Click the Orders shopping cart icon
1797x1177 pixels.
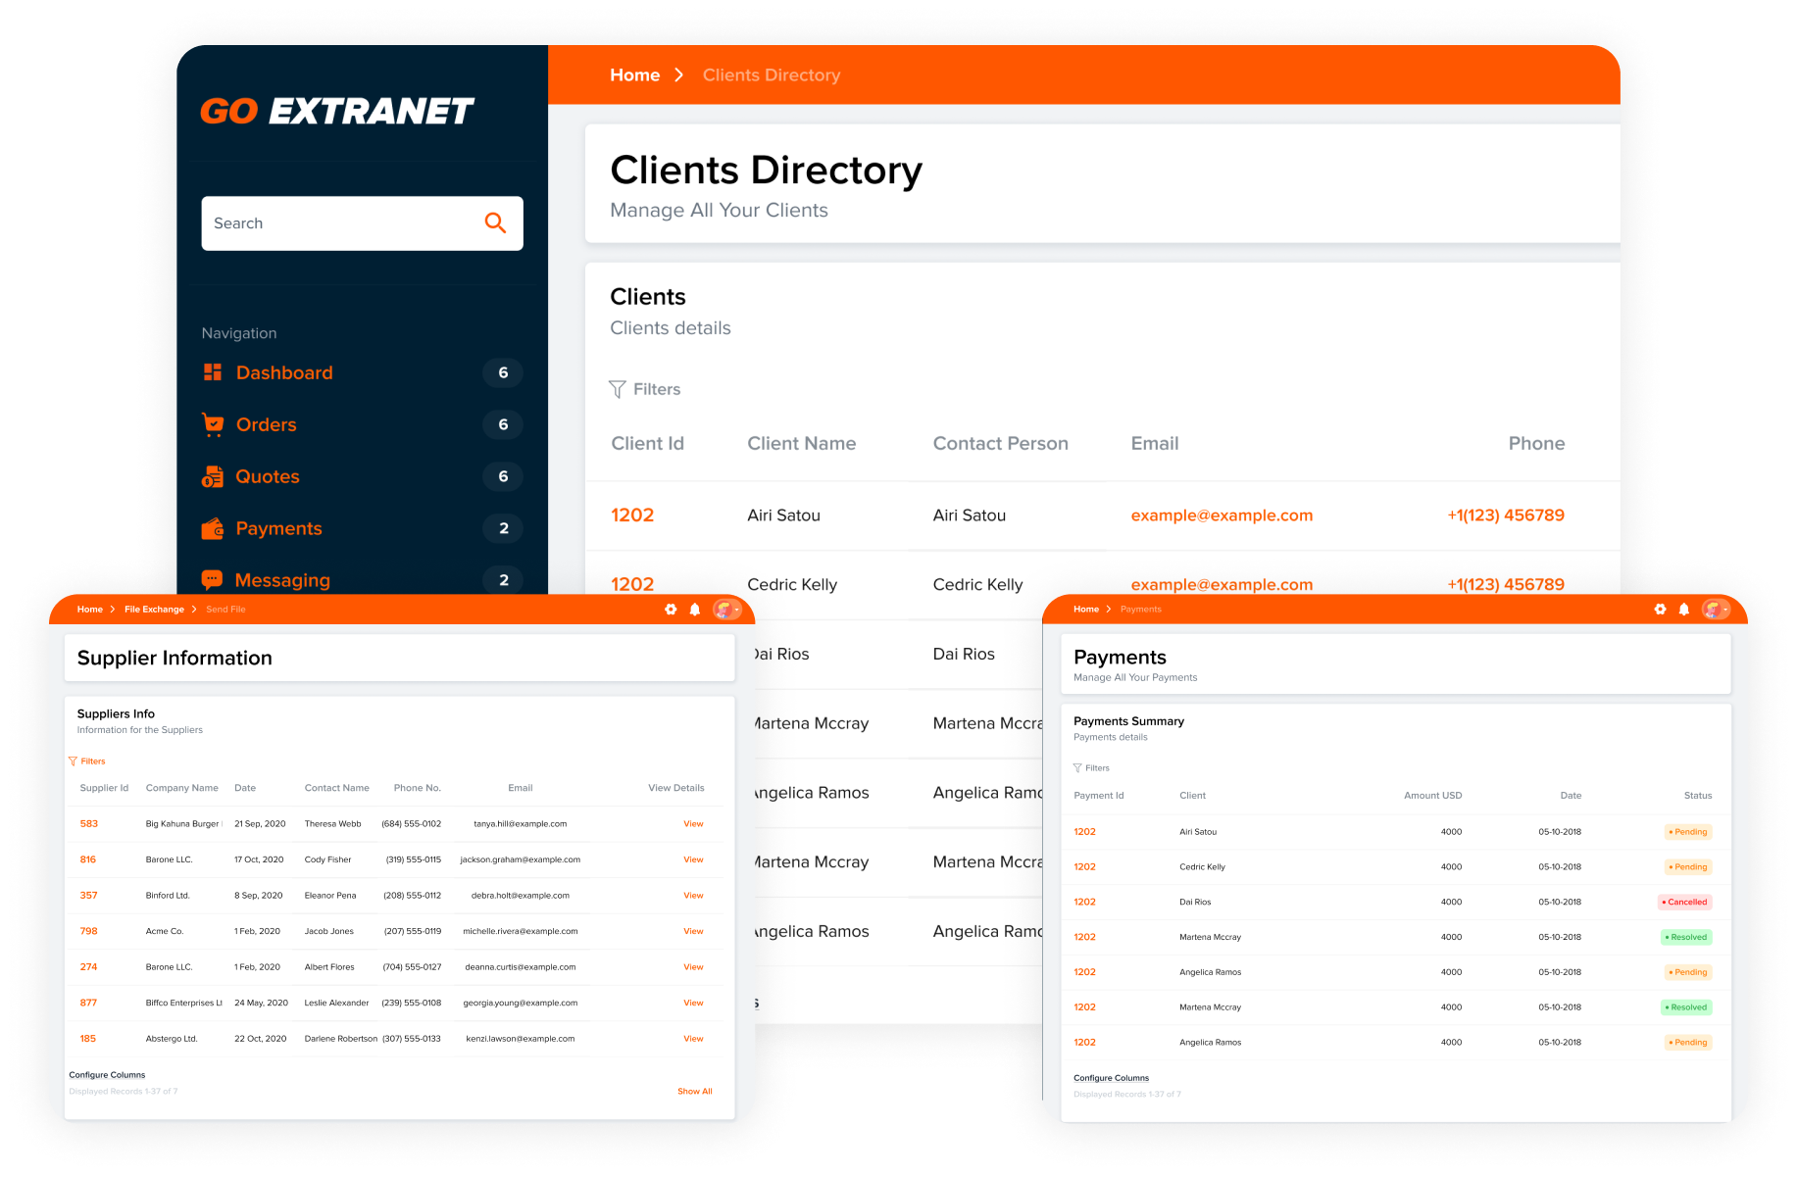(x=212, y=424)
